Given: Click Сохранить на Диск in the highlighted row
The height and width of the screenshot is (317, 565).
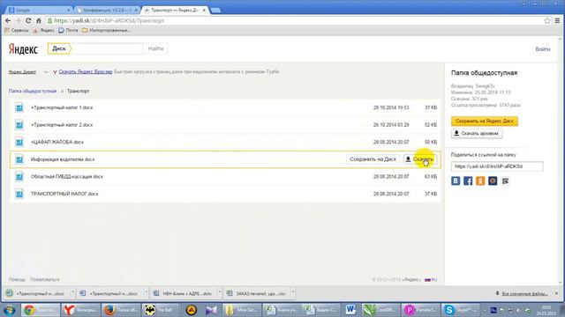Looking at the screenshot, I should pos(373,159).
